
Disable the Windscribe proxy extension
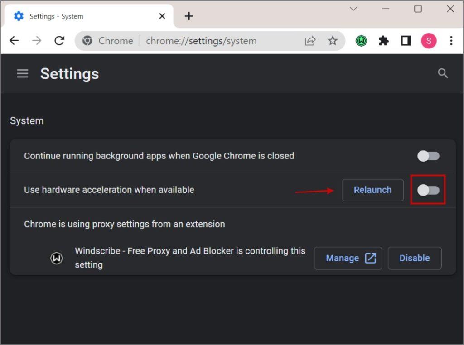point(415,258)
